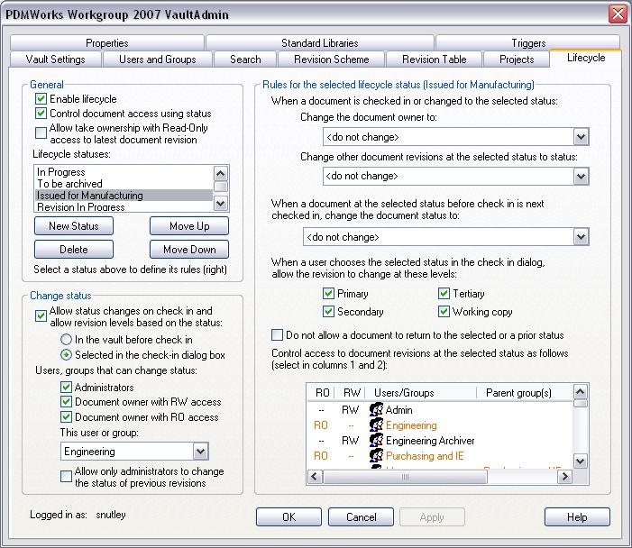Open This user or group Engineering dropdown
Viewport: 632px width, 548px height.
point(200,452)
